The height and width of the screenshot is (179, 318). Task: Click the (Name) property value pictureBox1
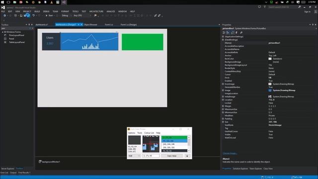(274, 43)
